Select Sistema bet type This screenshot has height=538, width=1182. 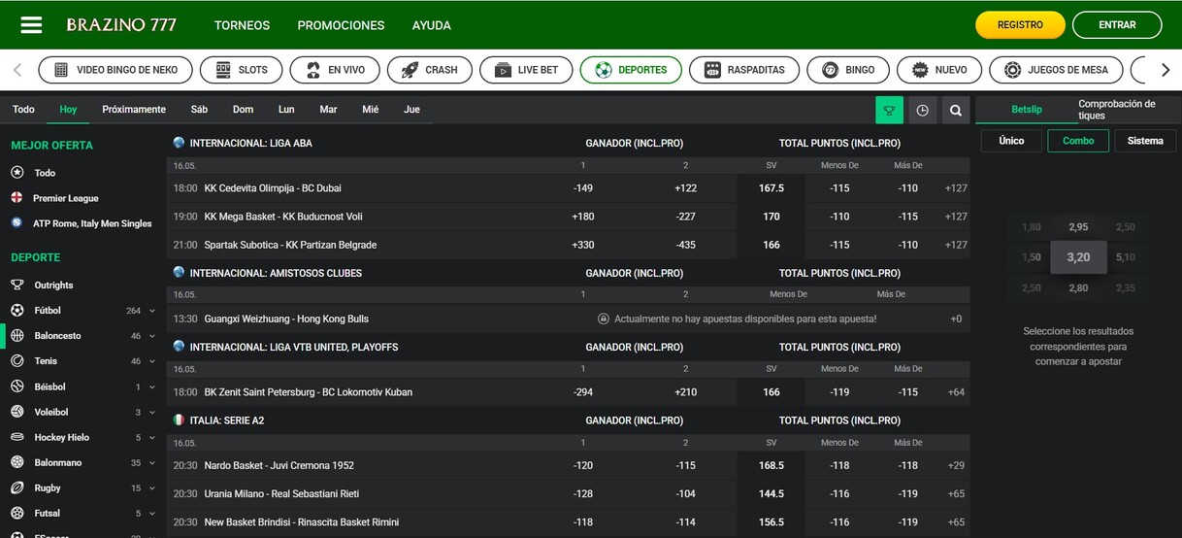(1145, 141)
